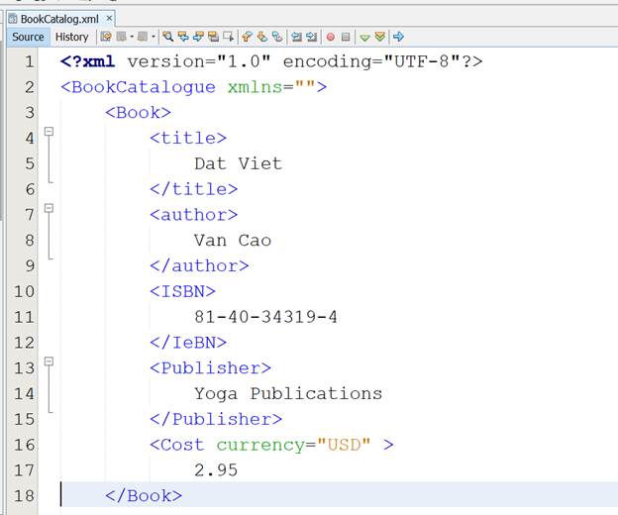Click the text 'Yoga Publications'
Screen dimensions: 618x515
(x=288, y=393)
